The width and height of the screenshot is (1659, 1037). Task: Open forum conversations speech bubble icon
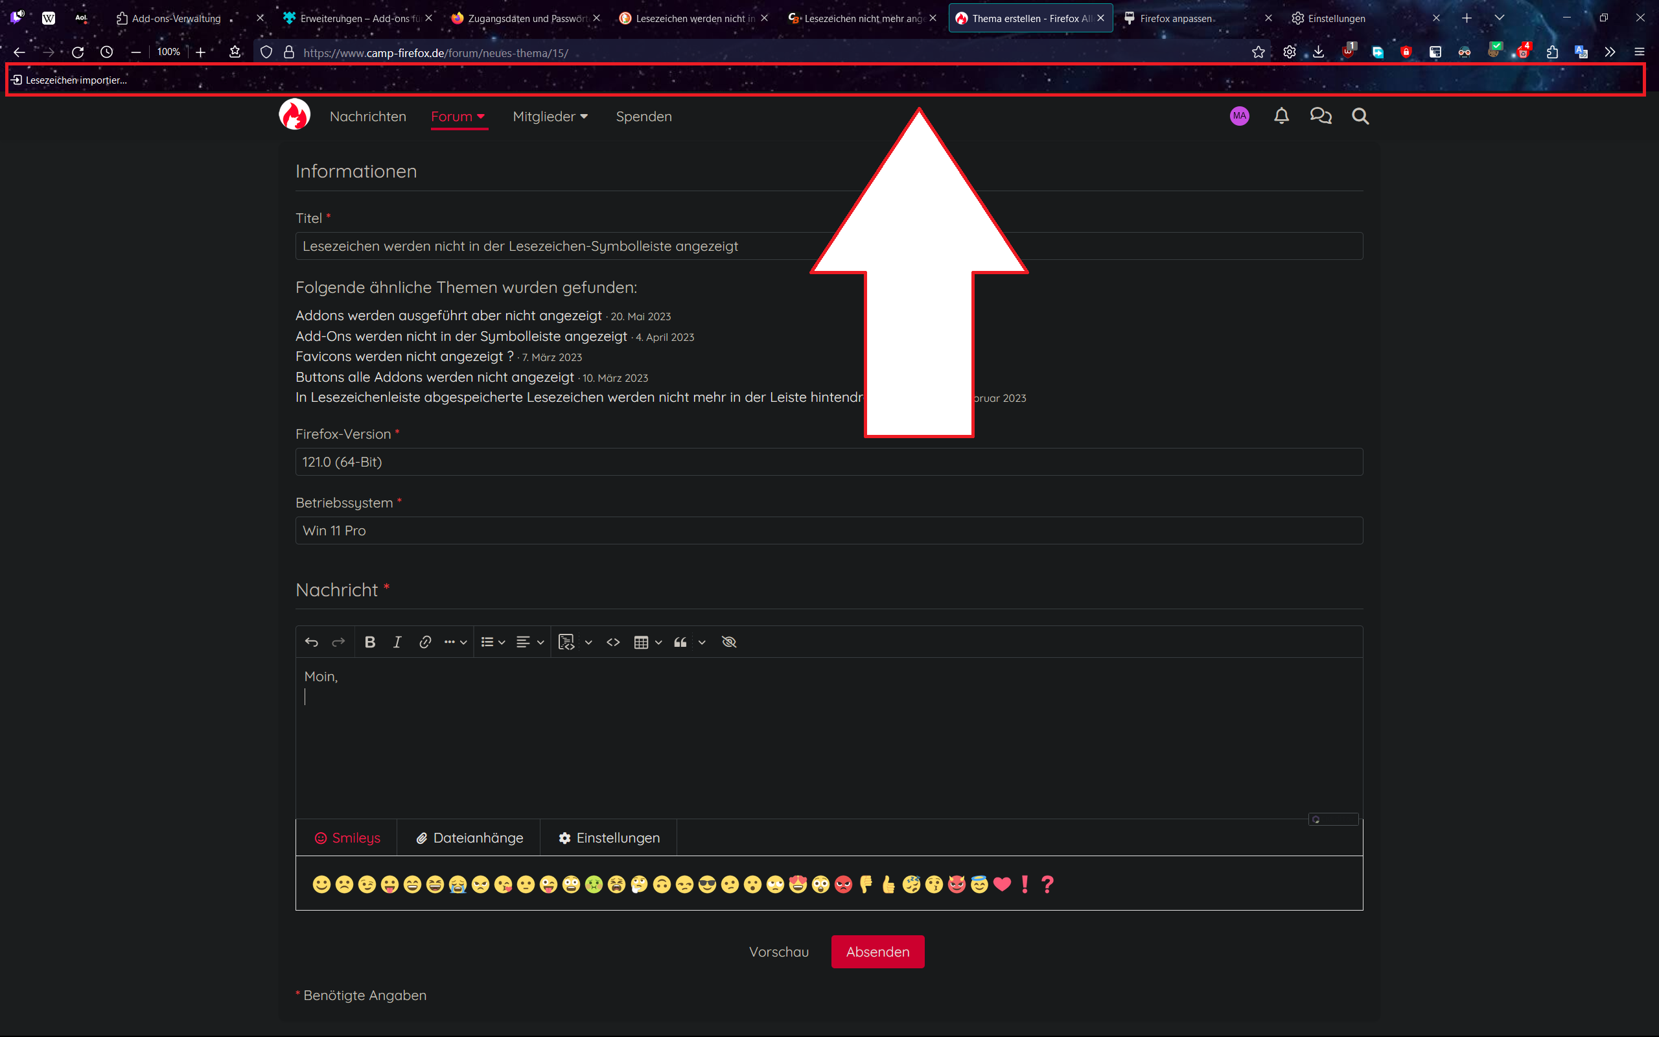[1320, 116]
